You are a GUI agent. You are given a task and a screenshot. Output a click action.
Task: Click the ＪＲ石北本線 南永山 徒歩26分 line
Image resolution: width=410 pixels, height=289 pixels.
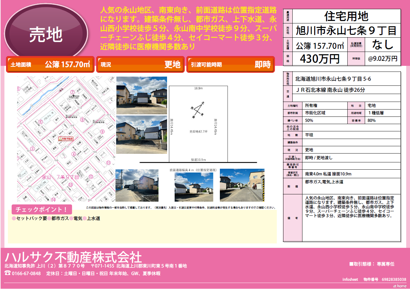[x=330, y=90]
